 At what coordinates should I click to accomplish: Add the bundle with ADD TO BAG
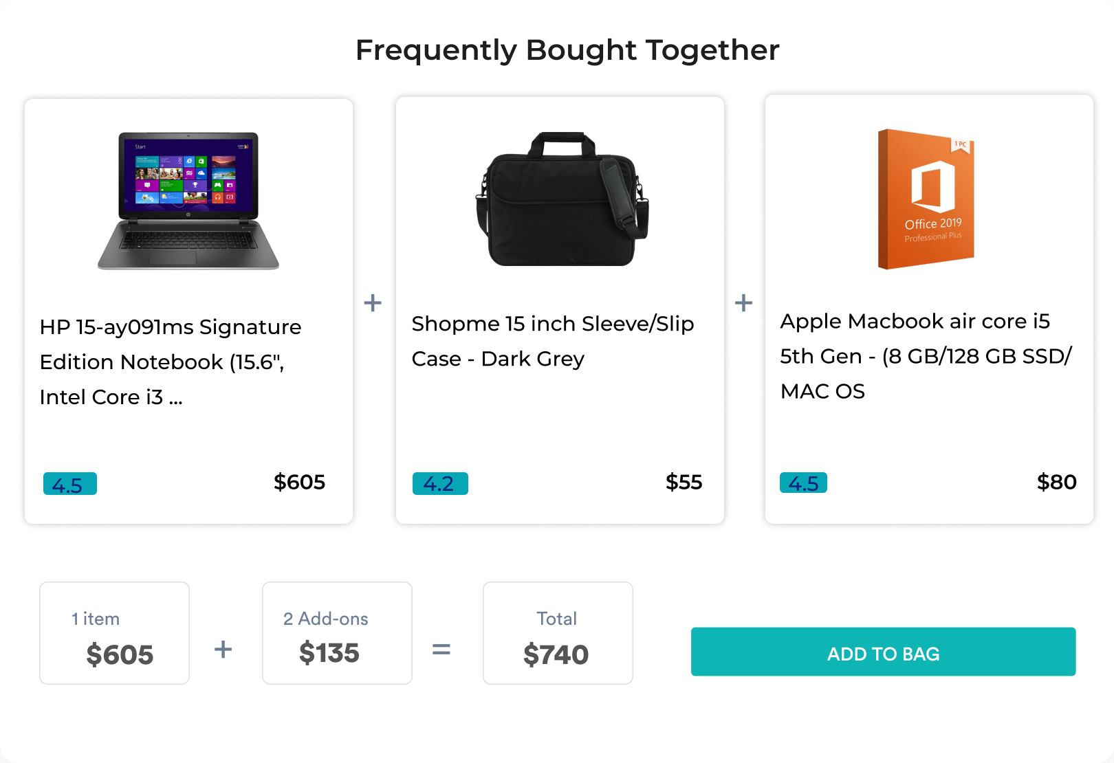(x=883, y=652)
